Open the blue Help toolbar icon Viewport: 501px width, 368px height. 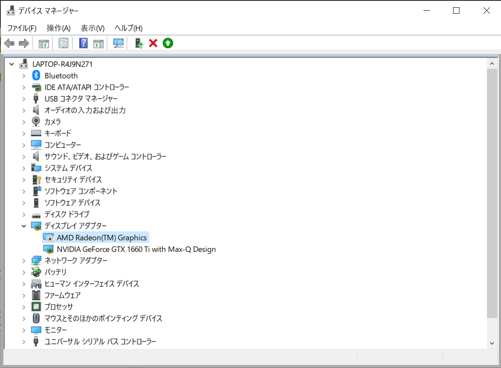tap(83, 43)
